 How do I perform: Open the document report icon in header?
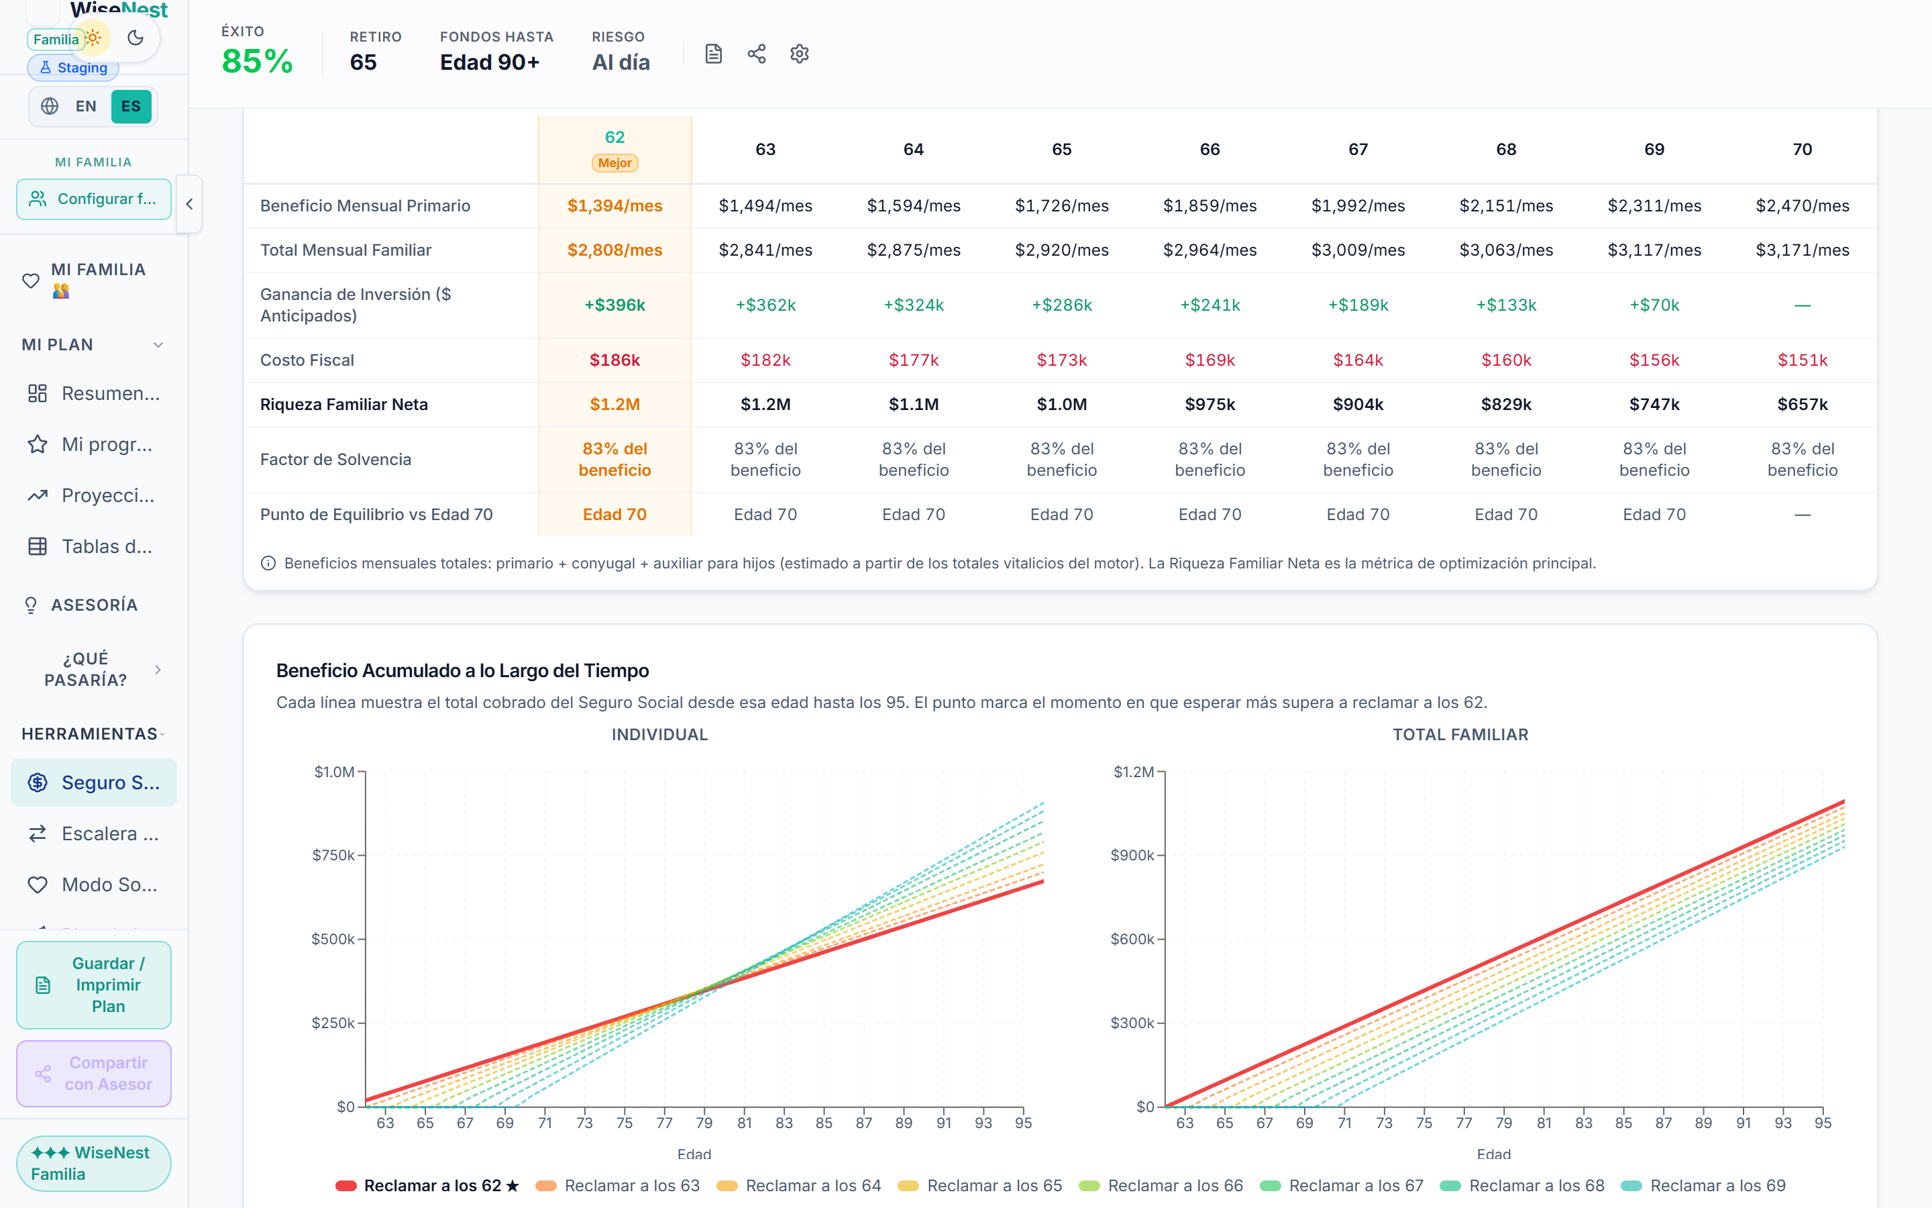(714, 54)
